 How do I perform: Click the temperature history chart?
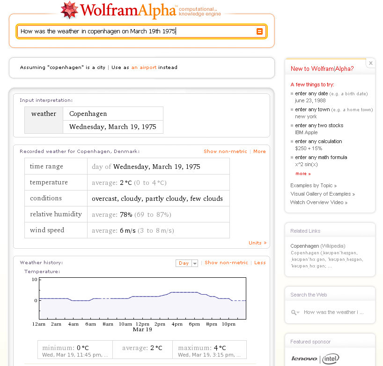(x=143, y=298)
